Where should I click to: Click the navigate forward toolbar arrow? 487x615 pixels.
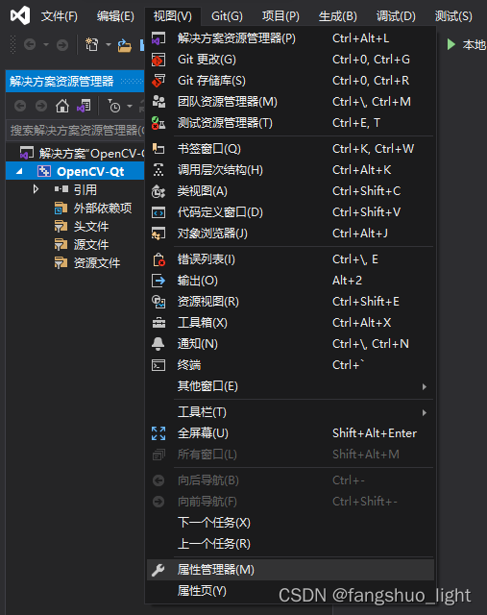pyautogui.click(x=61, y=45)
